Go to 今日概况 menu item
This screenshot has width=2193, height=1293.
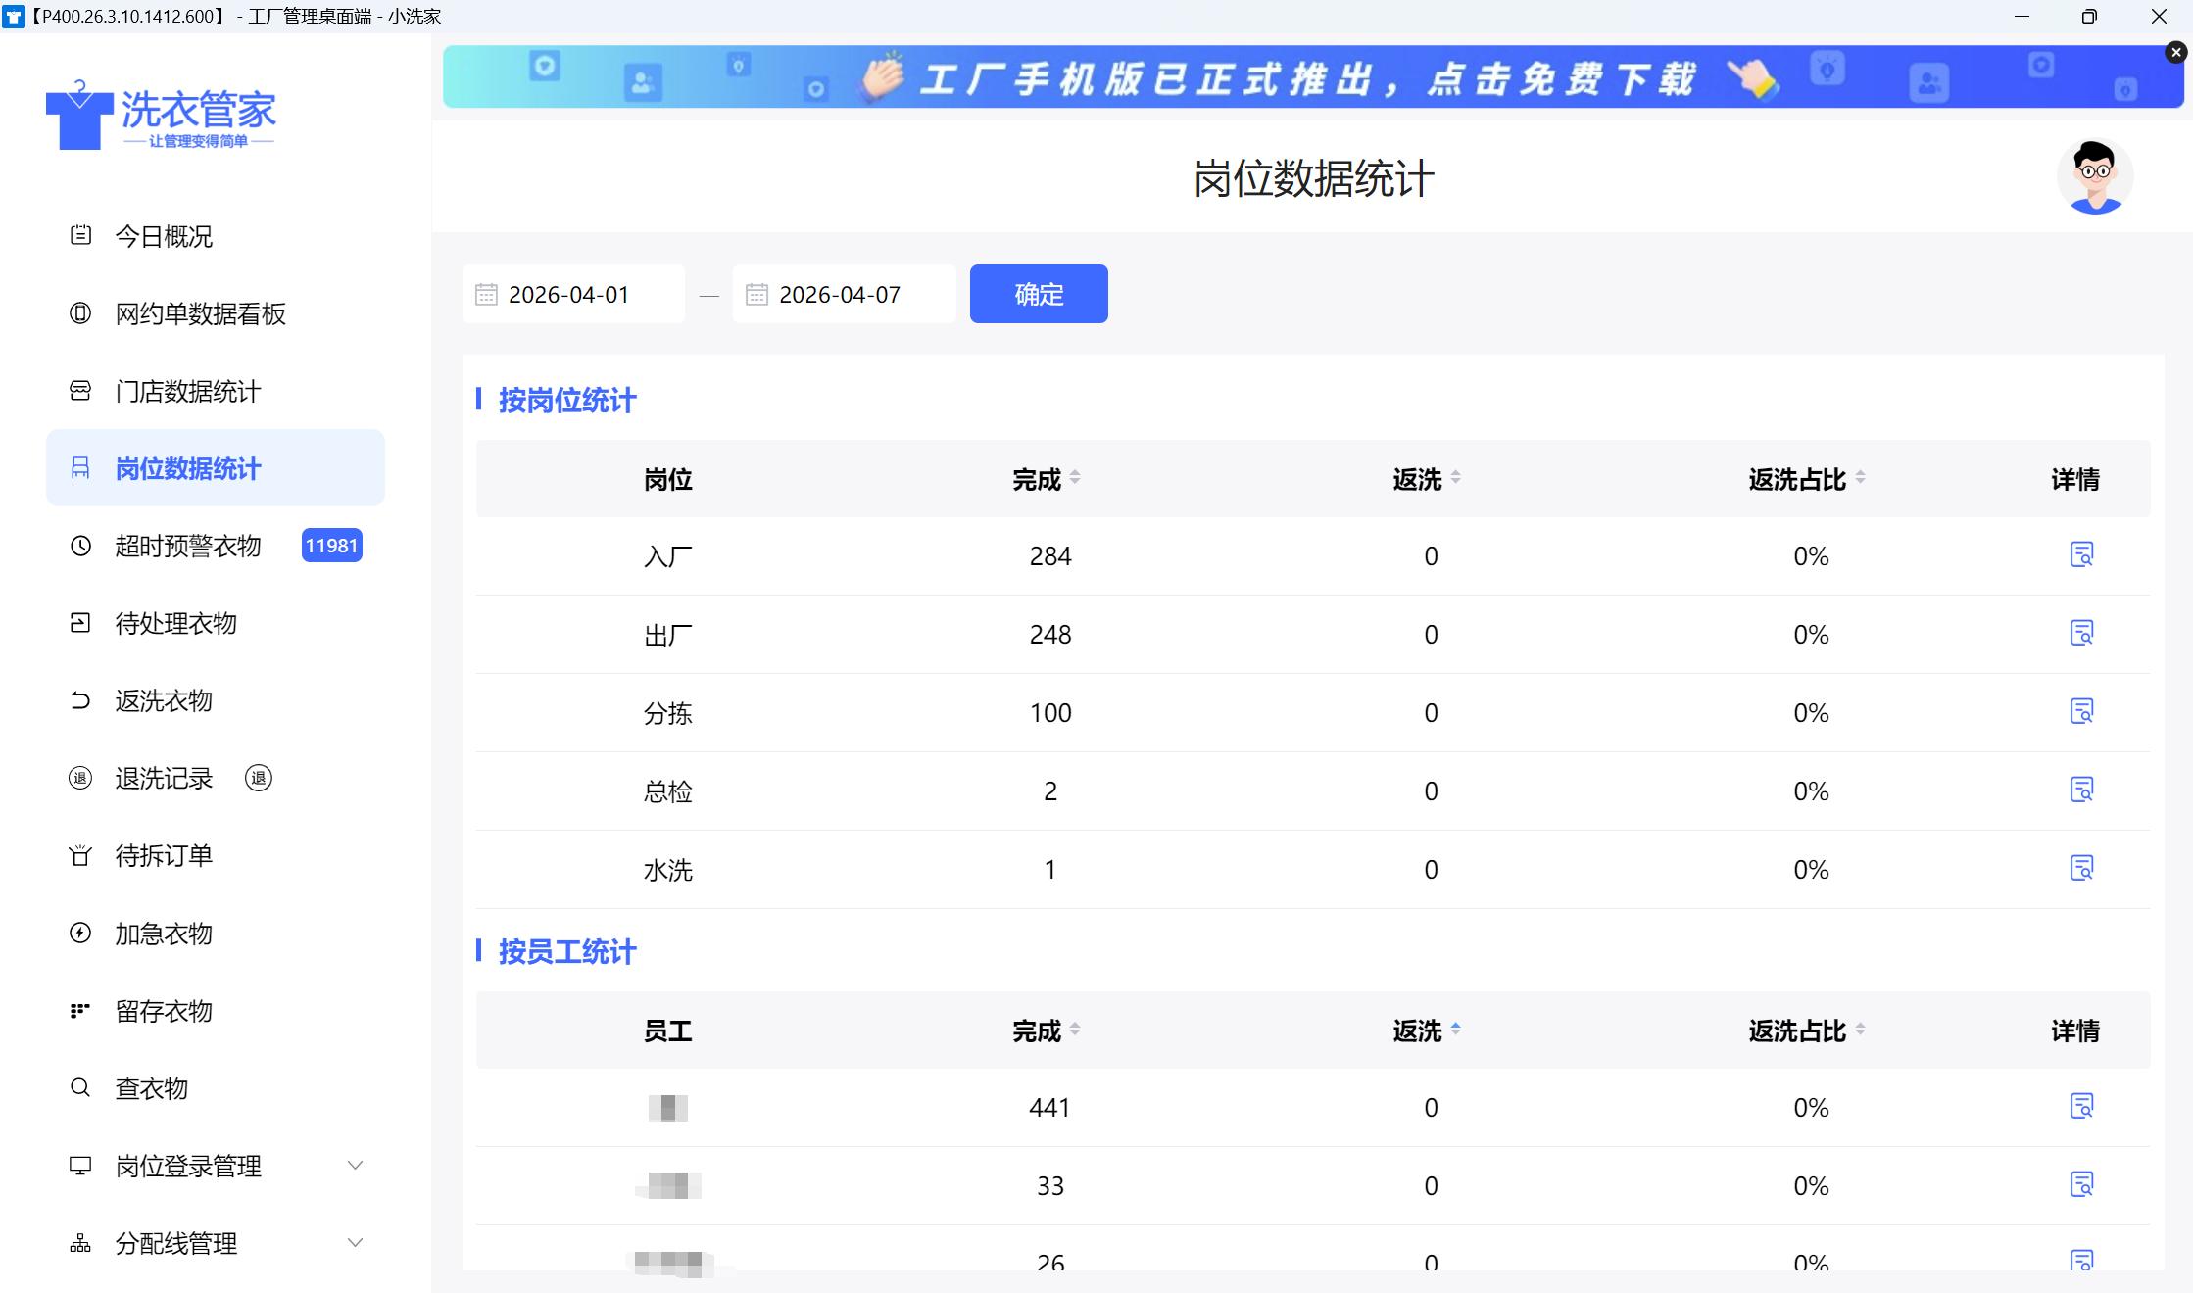click(x=164, y=236)
